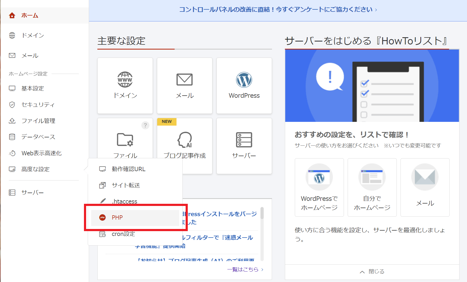
Task: Click the feather icon beside .htaccess
Action: pos(102,201)
